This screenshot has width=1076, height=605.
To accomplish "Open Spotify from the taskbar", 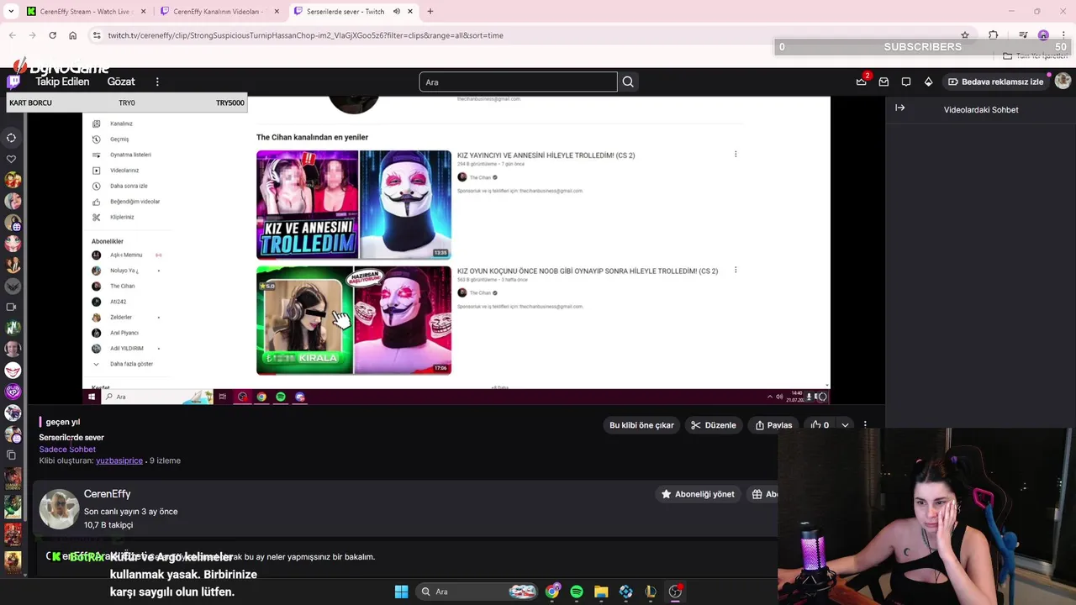I will (x=577, y=592).
